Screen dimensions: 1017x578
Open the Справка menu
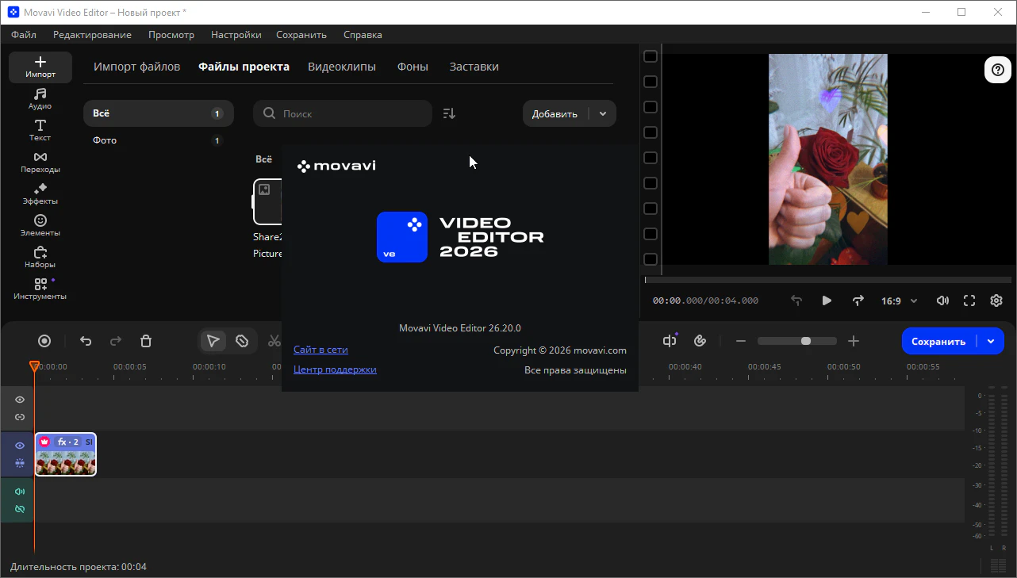pyautogui.click(x=363, y=35)
